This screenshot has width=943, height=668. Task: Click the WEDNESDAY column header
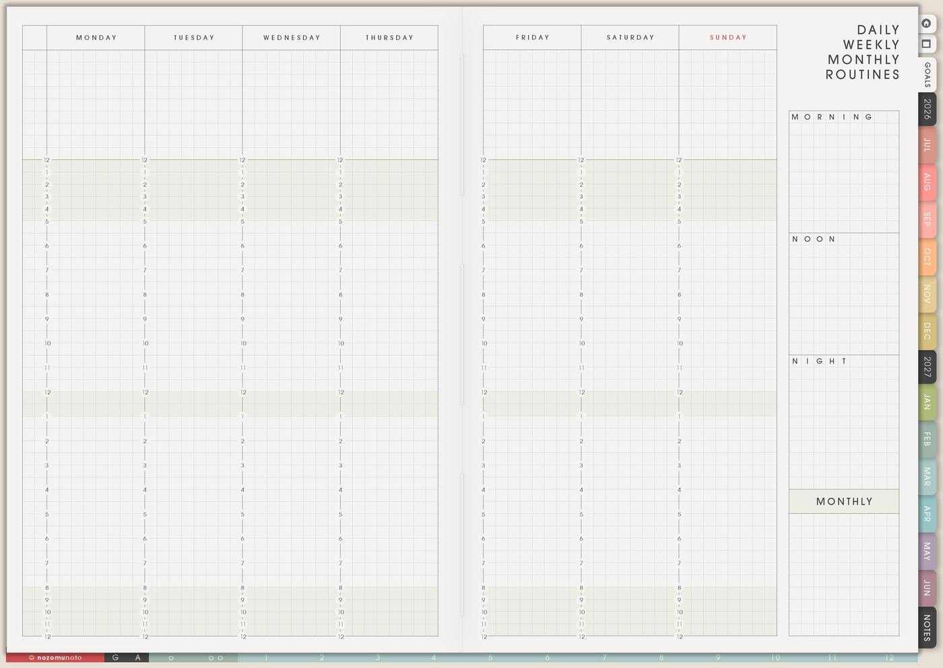pos(292,38)
